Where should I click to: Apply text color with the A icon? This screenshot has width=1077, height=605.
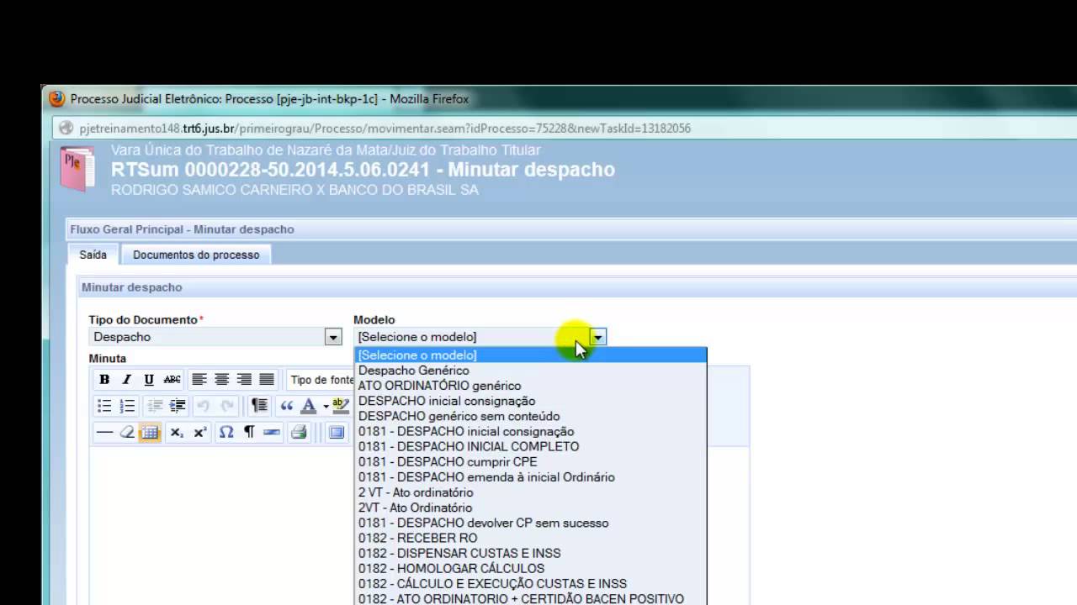point(309,407)
